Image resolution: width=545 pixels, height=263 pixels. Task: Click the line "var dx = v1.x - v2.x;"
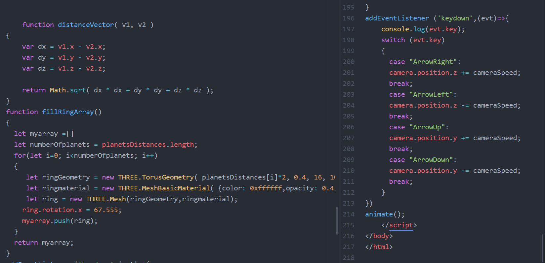pos(63,47)
